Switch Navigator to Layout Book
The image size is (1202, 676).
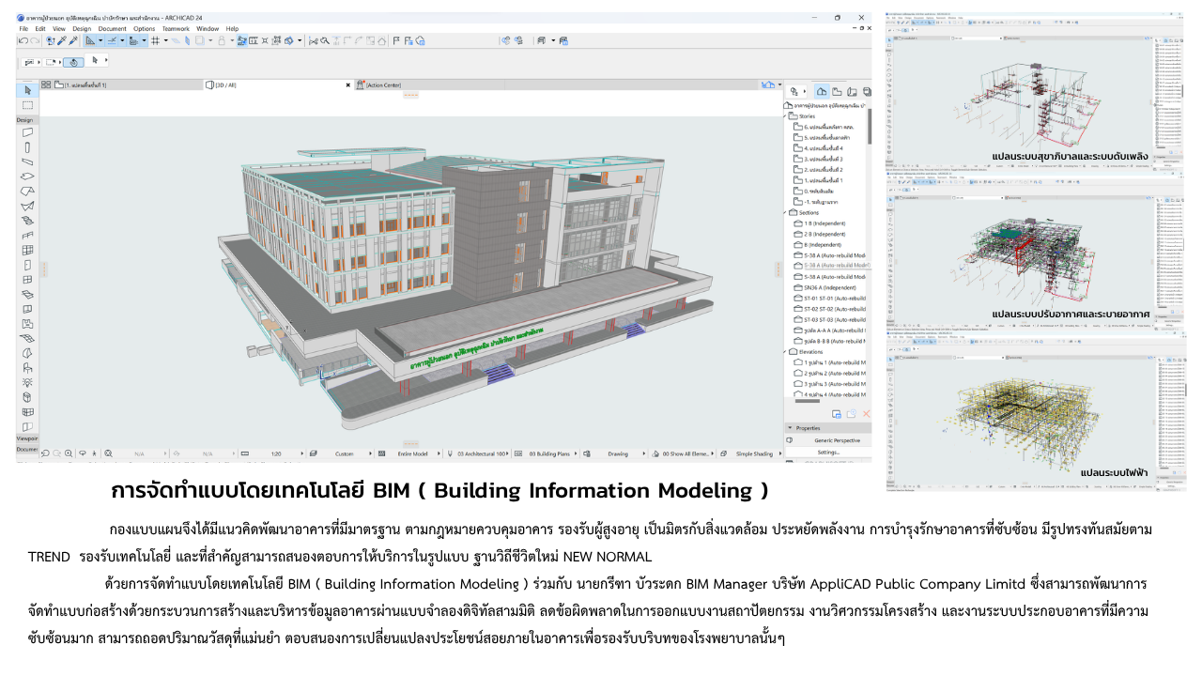[x=852, y=91]
